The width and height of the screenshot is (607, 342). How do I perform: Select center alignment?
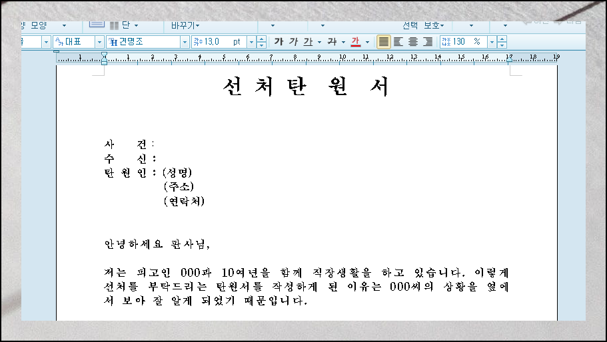pyautogui.click(x=413, y=41)
